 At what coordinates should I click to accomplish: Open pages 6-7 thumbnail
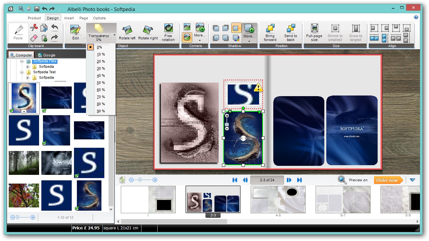pos(343,199)
